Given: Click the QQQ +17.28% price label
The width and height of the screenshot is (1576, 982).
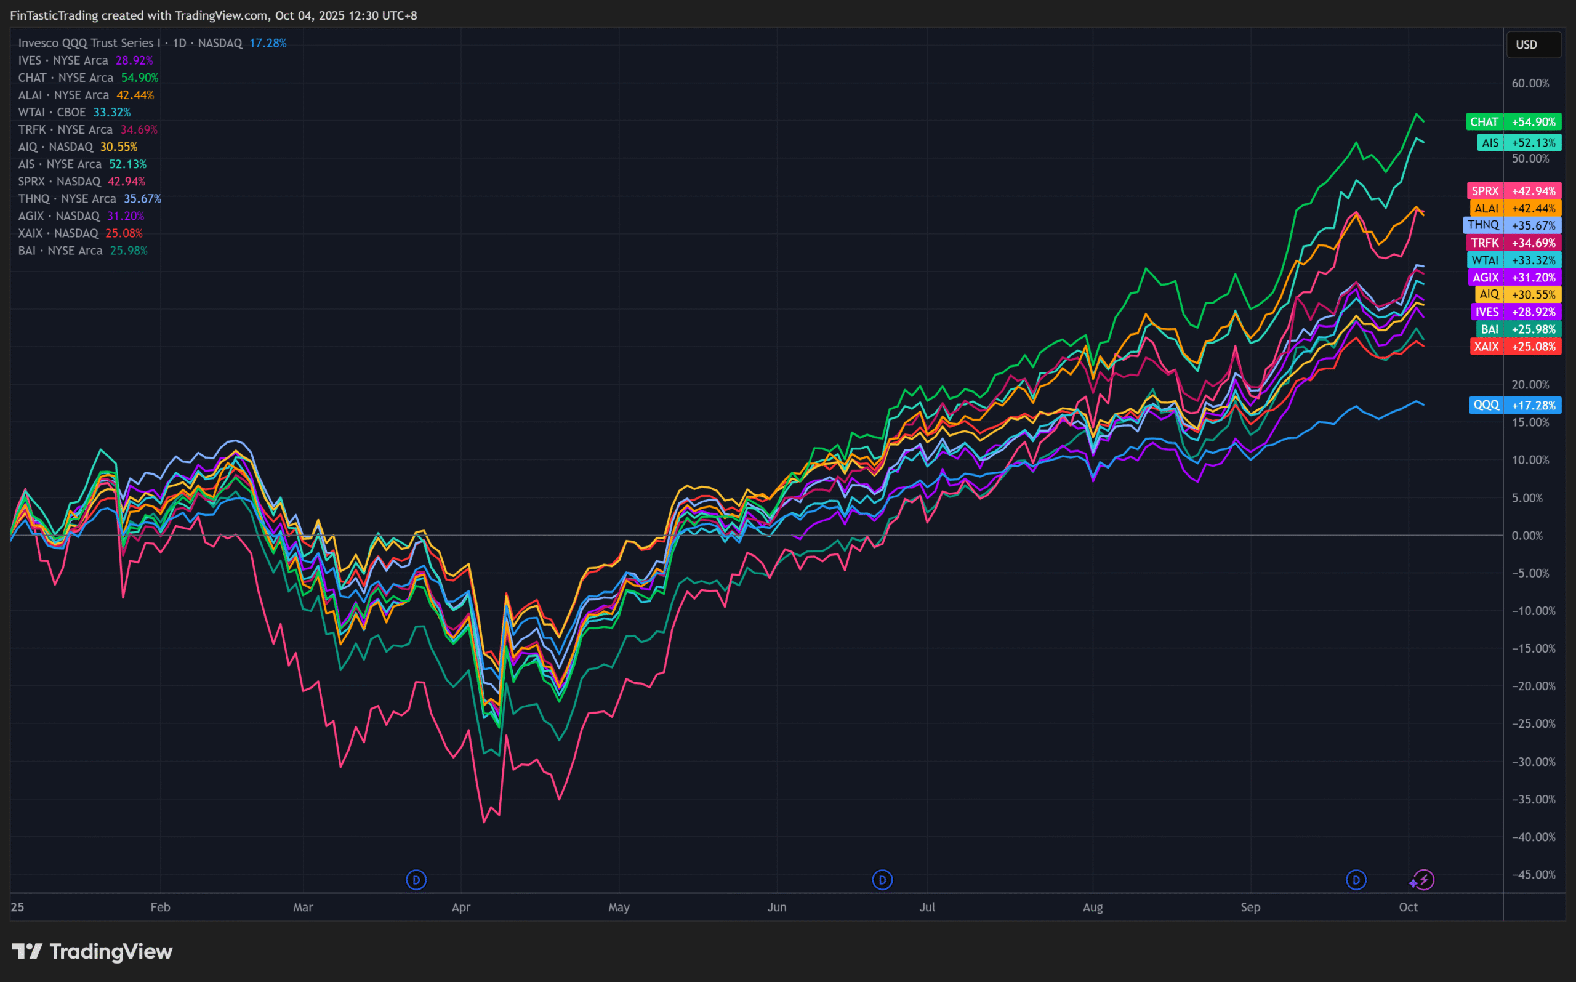Looking at the screenshot, I should click(x=1514, y=405).
